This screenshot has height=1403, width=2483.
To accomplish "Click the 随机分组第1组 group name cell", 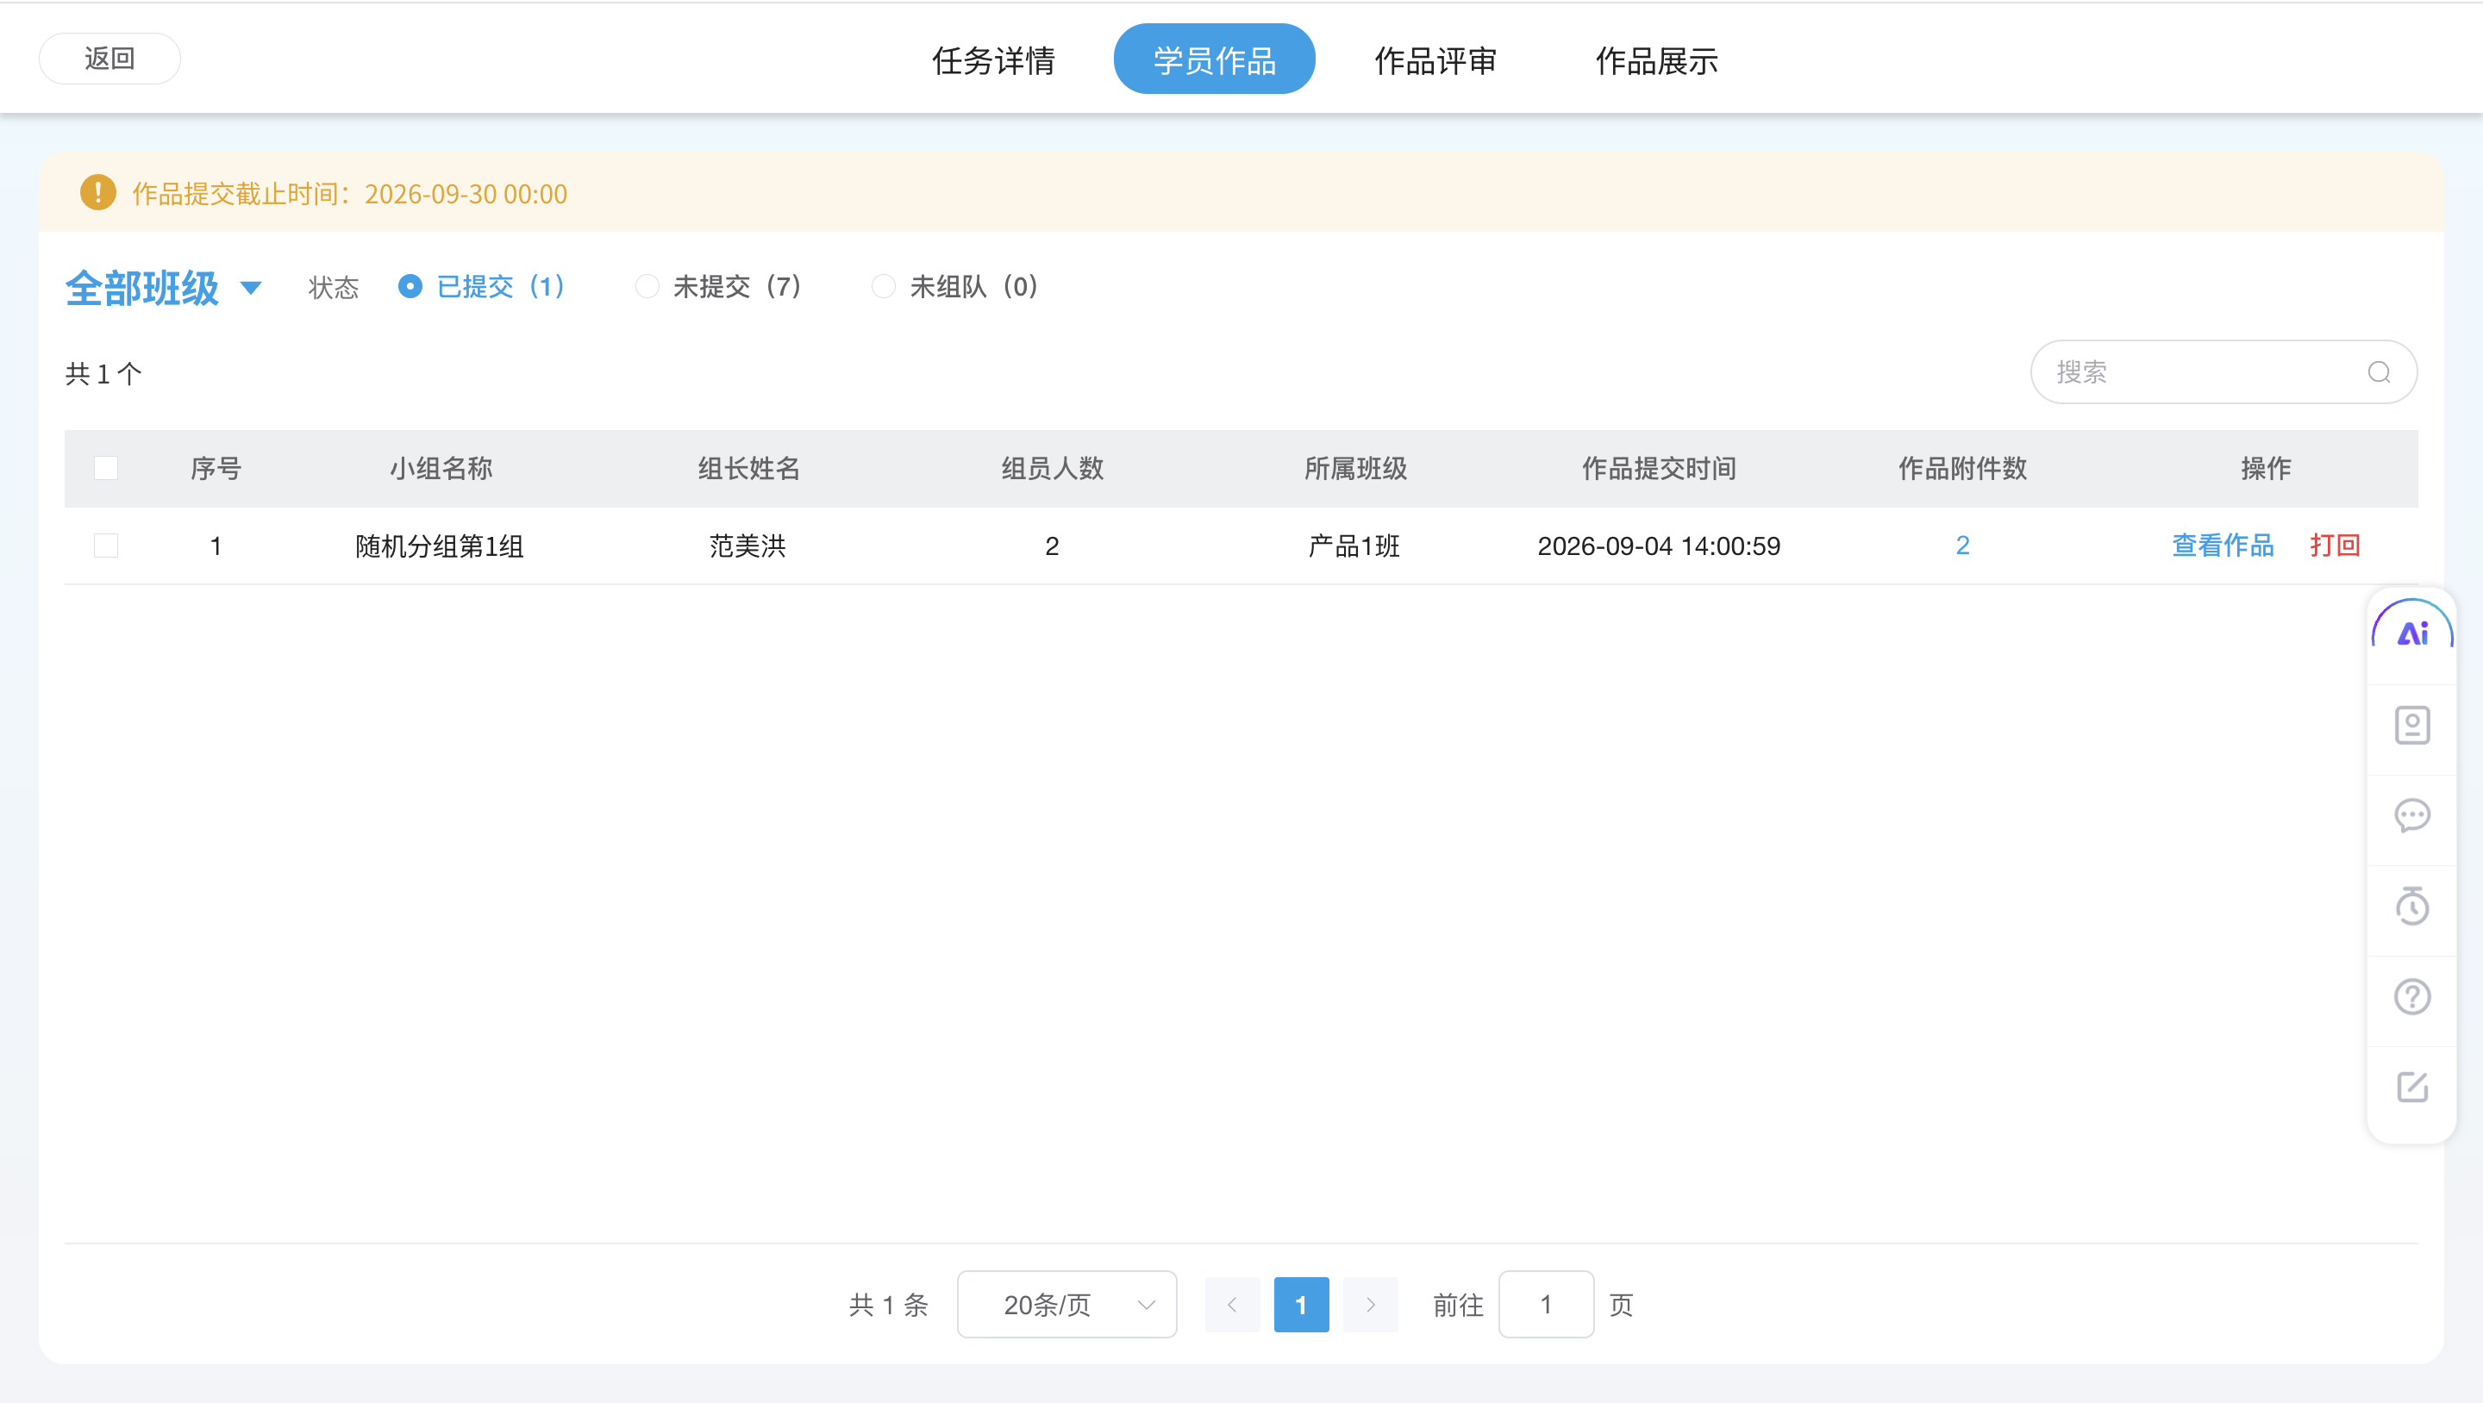I will pos(439,546).
